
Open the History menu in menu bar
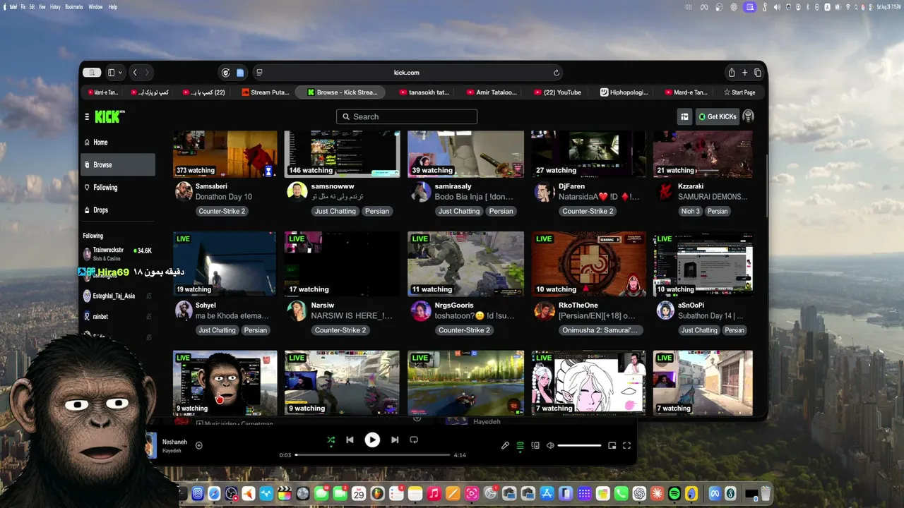point(55,7)
